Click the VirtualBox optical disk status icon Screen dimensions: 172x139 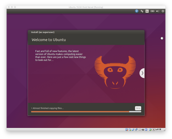pyautogui.click(x=130, y=129)
